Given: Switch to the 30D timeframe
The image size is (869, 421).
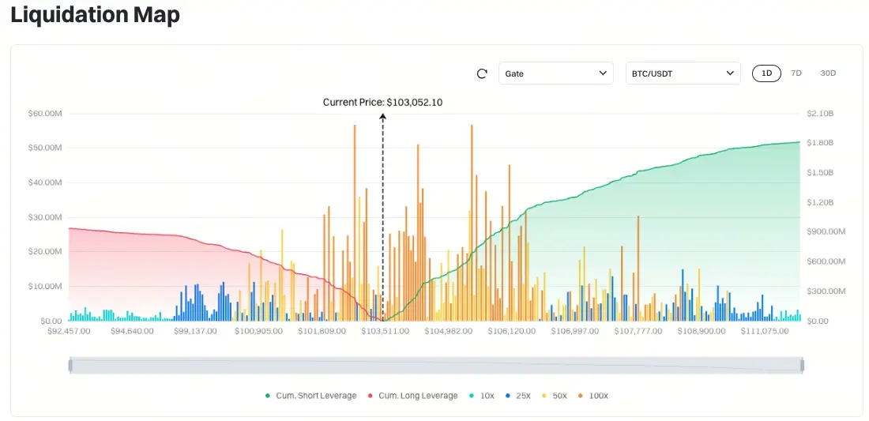Looking at the screenshot, I should click(x=828, y=73).
